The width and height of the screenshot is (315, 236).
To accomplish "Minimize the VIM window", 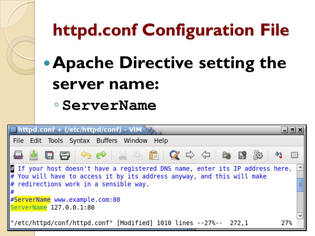I will 284,130.
